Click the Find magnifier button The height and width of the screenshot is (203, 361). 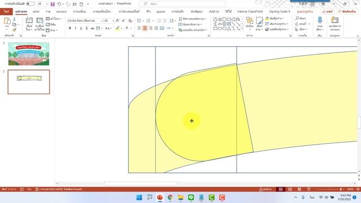tap(301, 18)
